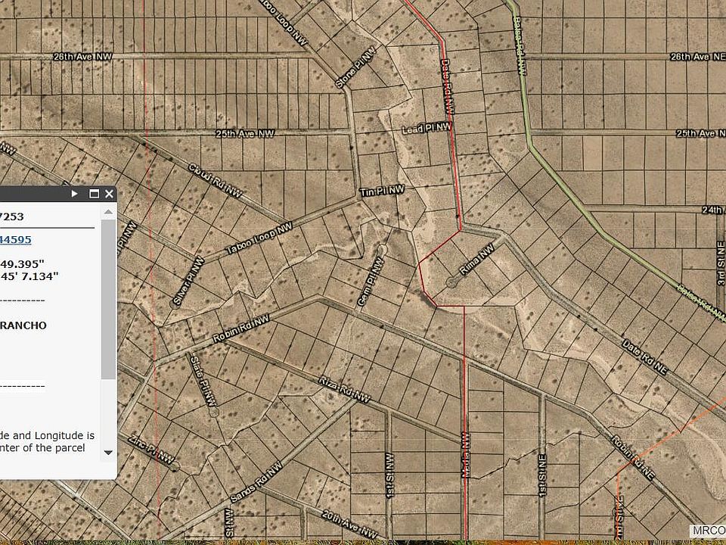The image size is (726, 545).
Task: Click the Gem Pl NW label
Action: coord(371,282)
